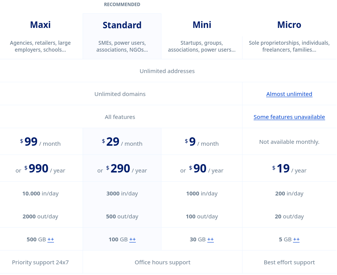This screenshot has height=275, width=337.
Task: Click the RECOMMENDED label above Standard
Action: [x=122, y=4]
